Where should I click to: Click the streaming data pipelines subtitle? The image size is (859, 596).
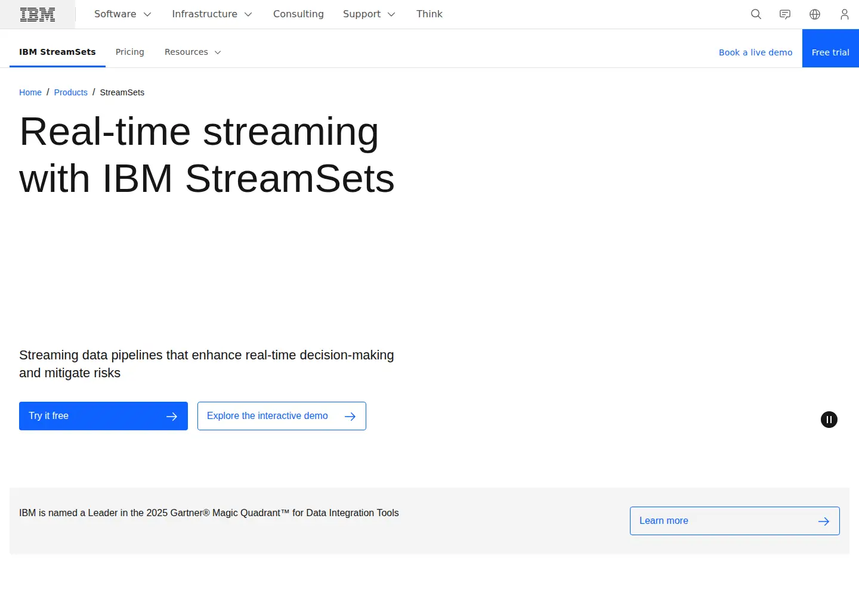coord(206,364)
